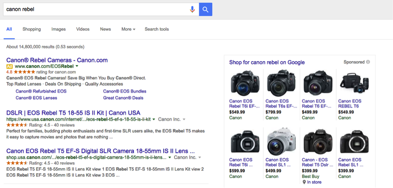Open the Canon® Refurbished EOS sitelink
This screenshot has width=393, height=188.
point(41,91)
